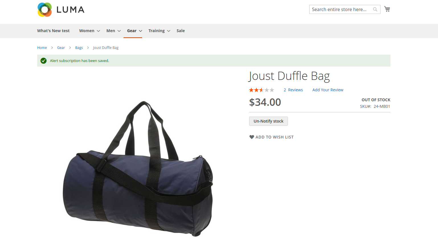Open the Sale menu item
438x248 pixels.
click(x=181, y=31)
